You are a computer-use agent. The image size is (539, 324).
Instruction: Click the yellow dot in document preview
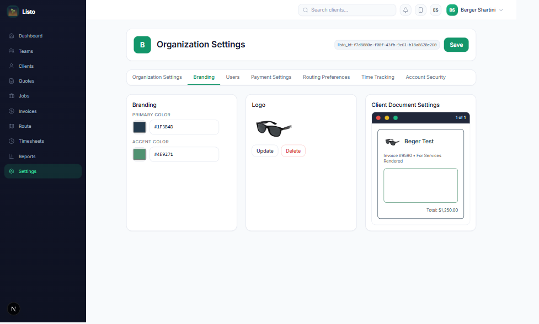pos(387,118)
